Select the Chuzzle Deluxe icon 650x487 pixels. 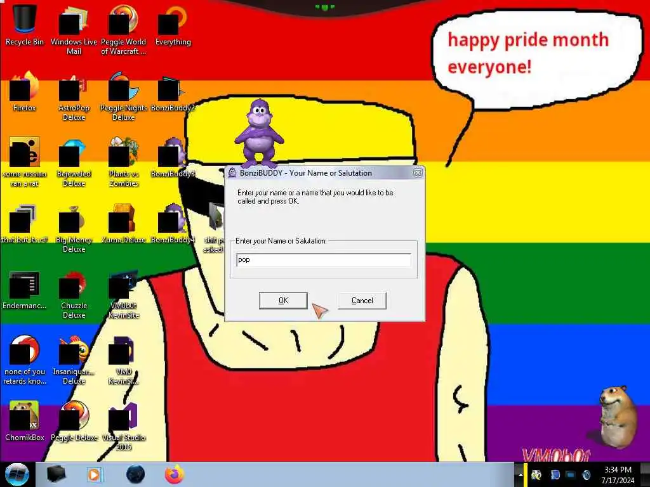(74, 294)
